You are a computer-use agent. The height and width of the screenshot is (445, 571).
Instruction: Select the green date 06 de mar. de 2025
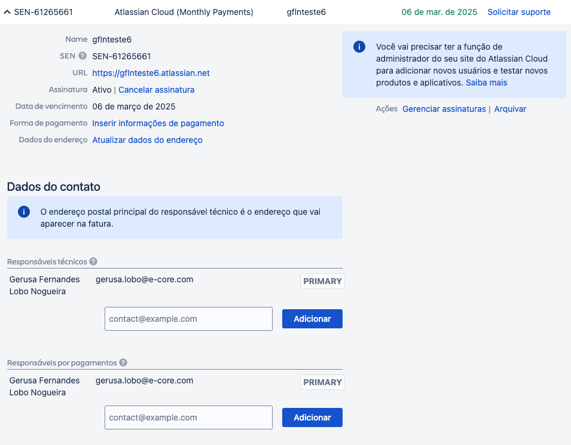pyautogui.click(x=439, y=12)
